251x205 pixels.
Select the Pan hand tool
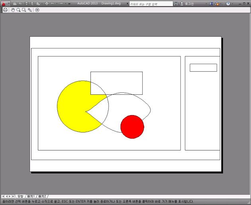point(13,10)
